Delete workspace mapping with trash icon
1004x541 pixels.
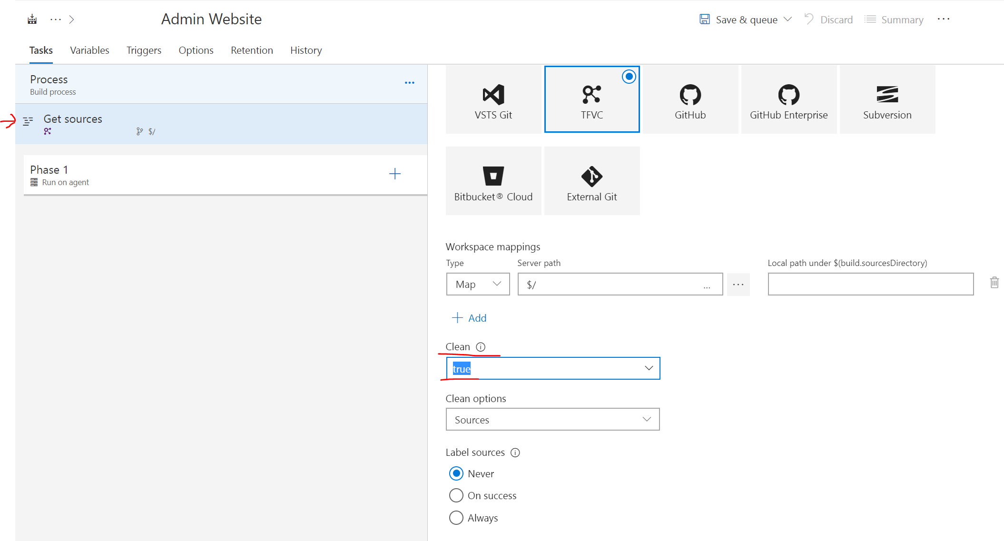click(994, 283)
